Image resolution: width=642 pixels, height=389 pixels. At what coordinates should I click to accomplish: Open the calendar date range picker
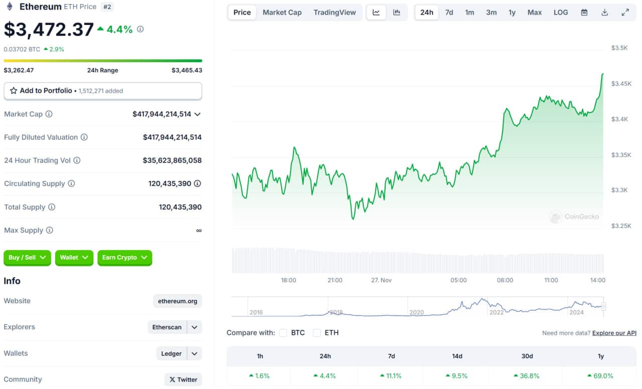pos(584,13)
